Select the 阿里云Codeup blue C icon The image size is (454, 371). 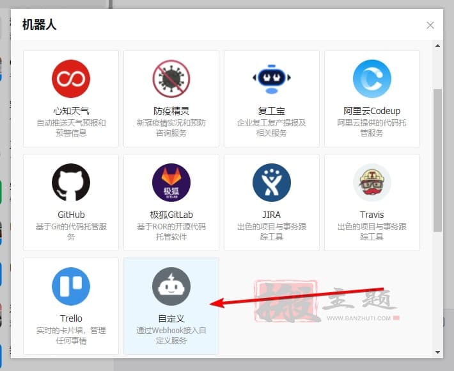point(372,79)
